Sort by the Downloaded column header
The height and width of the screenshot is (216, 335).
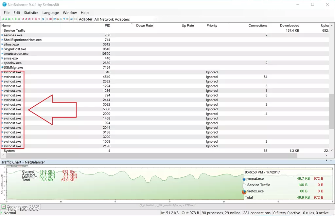pos(290,26)
